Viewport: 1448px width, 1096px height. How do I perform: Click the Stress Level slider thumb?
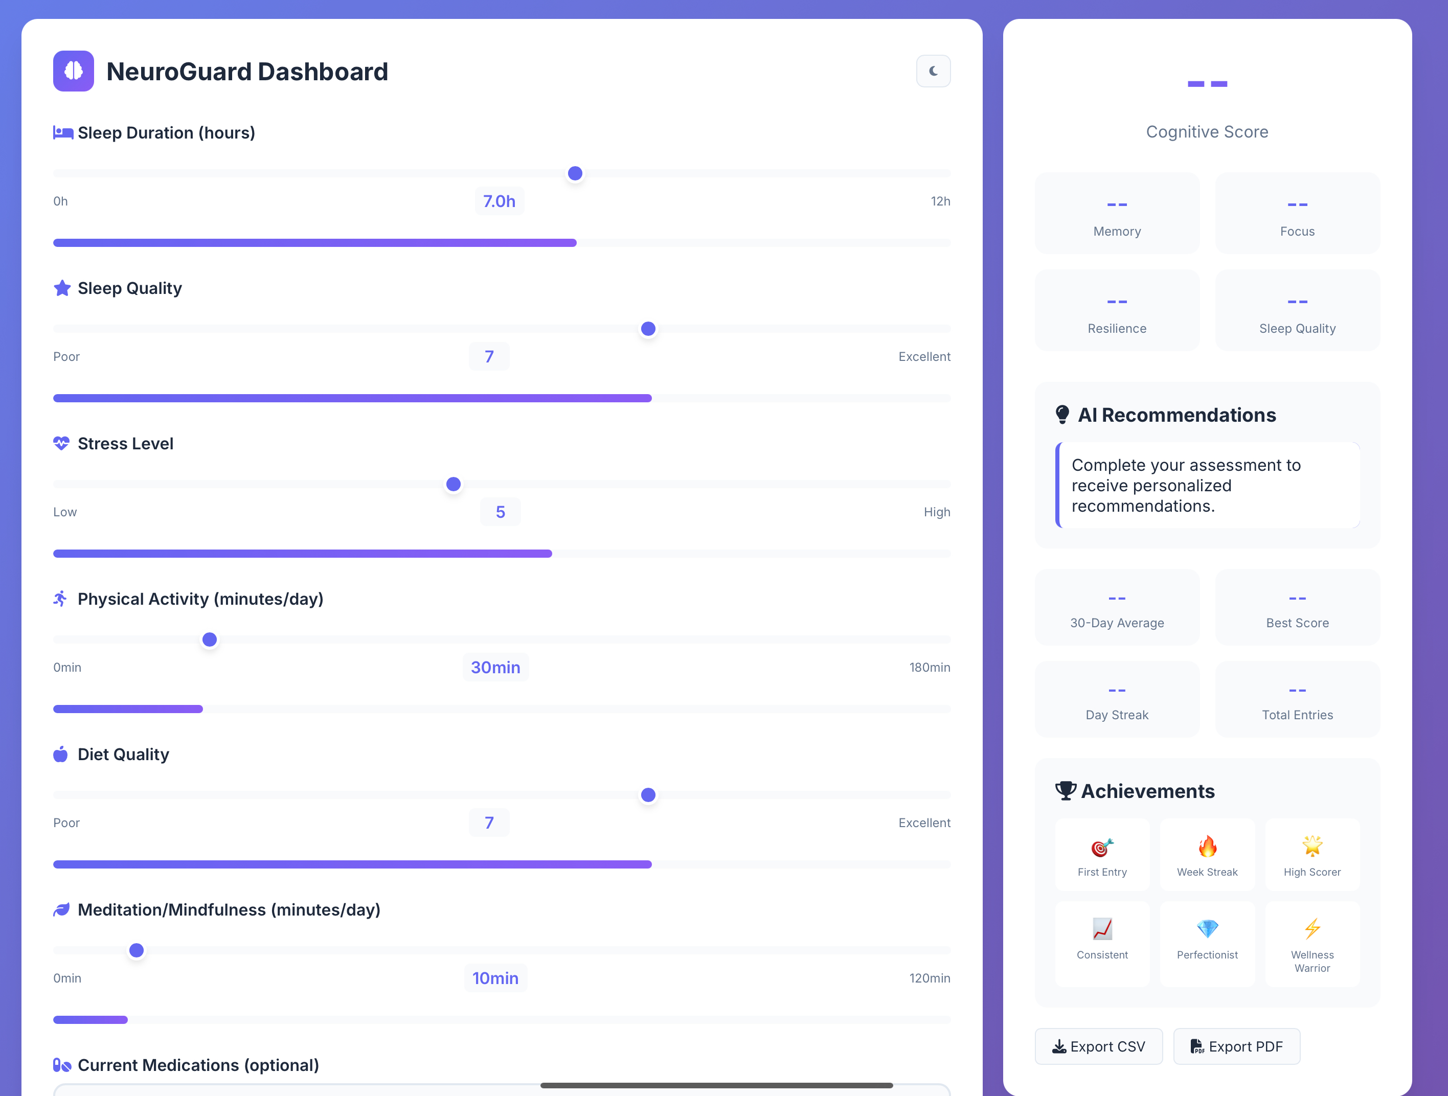453,484
